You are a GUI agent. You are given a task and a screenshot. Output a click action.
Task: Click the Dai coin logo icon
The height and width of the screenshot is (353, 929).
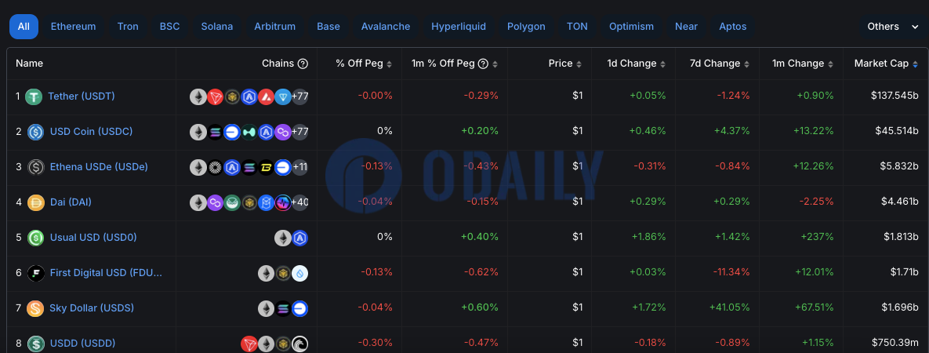pyautogui.click(x=35, y=202)
